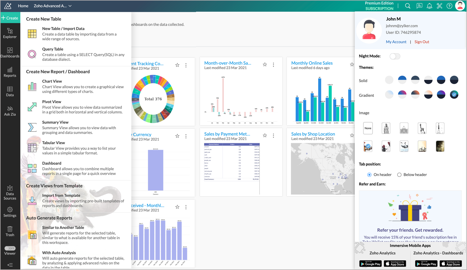Click the search icon in header

pos(408,6)
